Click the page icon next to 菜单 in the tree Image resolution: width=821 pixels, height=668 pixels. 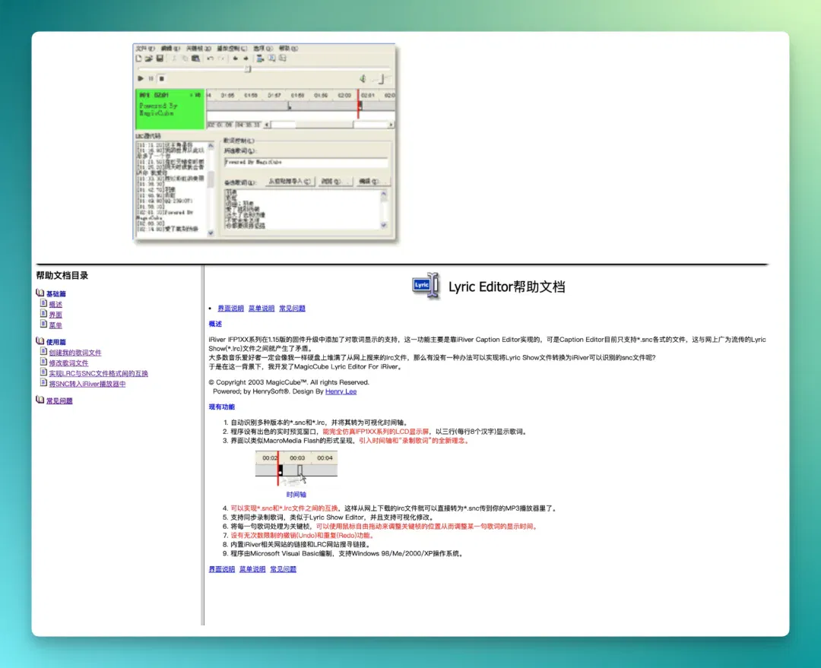pos(44,324)
